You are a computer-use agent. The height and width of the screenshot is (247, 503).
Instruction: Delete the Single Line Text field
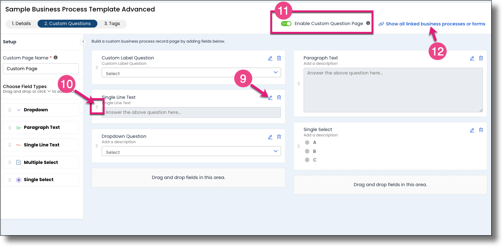(279, 97)
